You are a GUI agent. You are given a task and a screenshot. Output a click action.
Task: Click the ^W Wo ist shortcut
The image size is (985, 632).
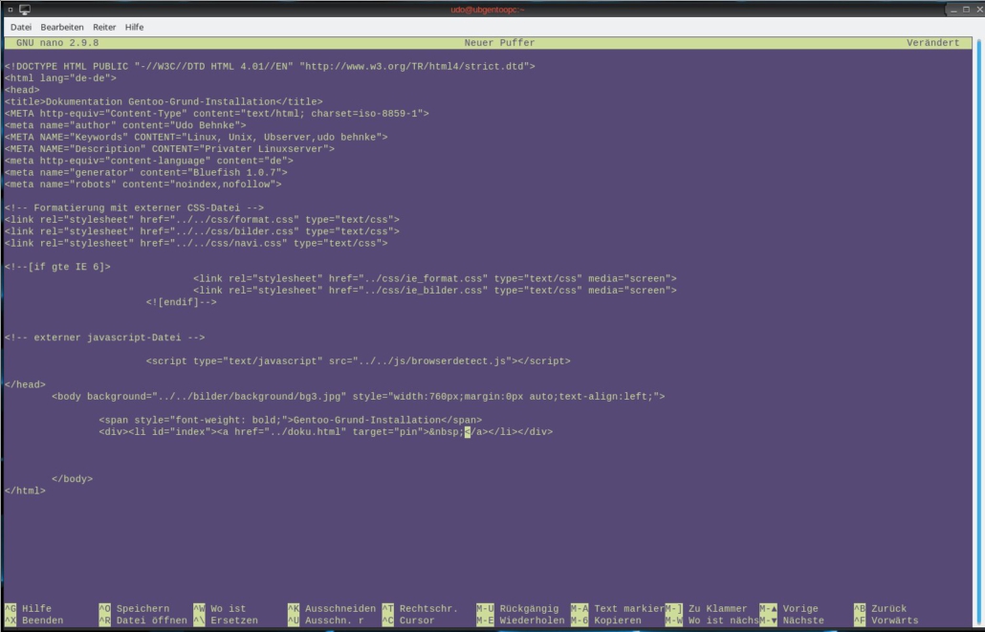[x=219, y=608]
